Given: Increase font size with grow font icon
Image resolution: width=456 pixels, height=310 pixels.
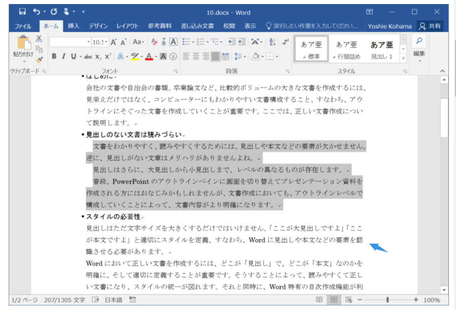Looking at the screenshot, I should (114, 42).
